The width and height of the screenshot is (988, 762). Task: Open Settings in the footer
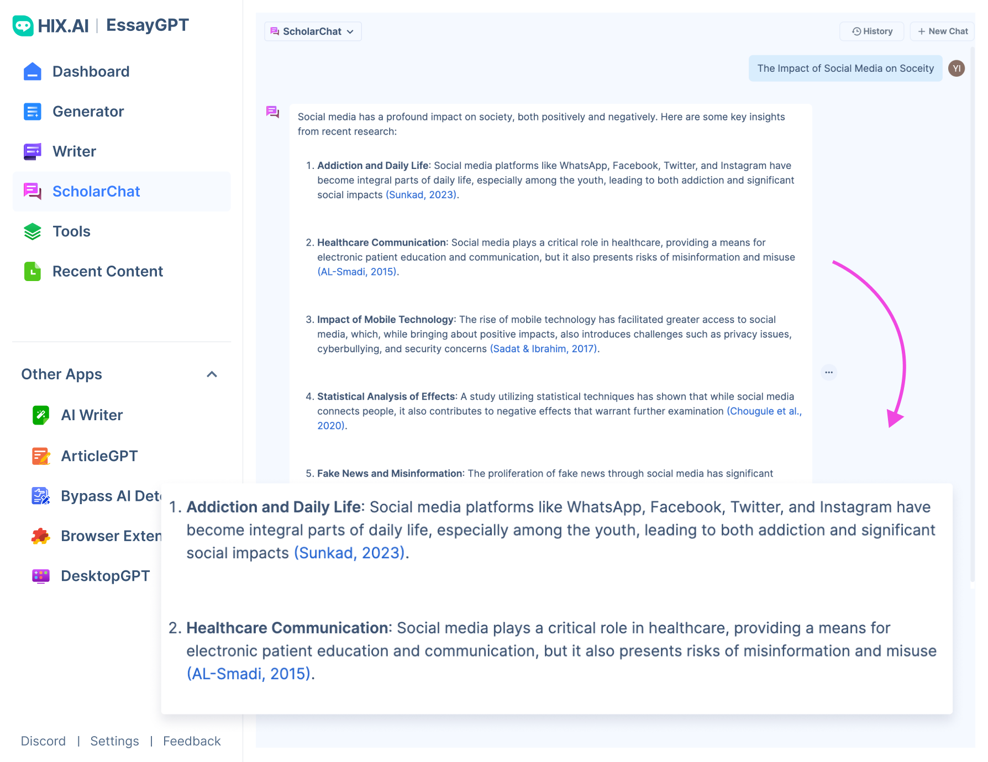click(114, 741)
